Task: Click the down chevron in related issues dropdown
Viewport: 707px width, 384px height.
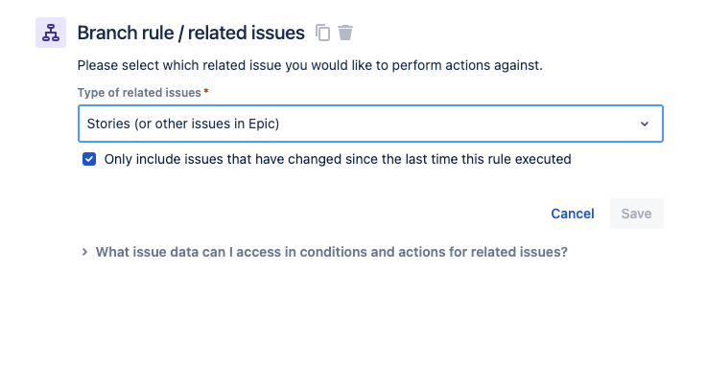Action: pyautogui.click(x=645, y=124)
